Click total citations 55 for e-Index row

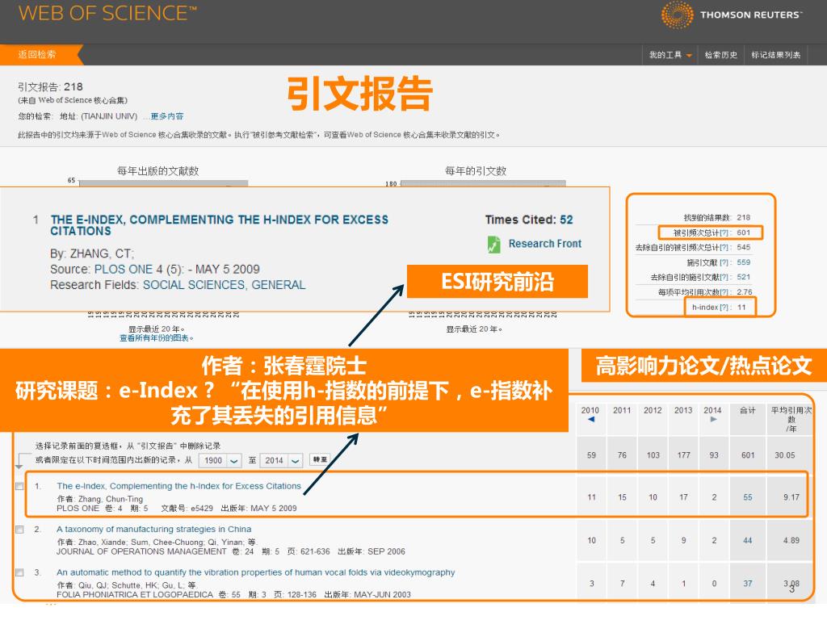tap(747, 497)
